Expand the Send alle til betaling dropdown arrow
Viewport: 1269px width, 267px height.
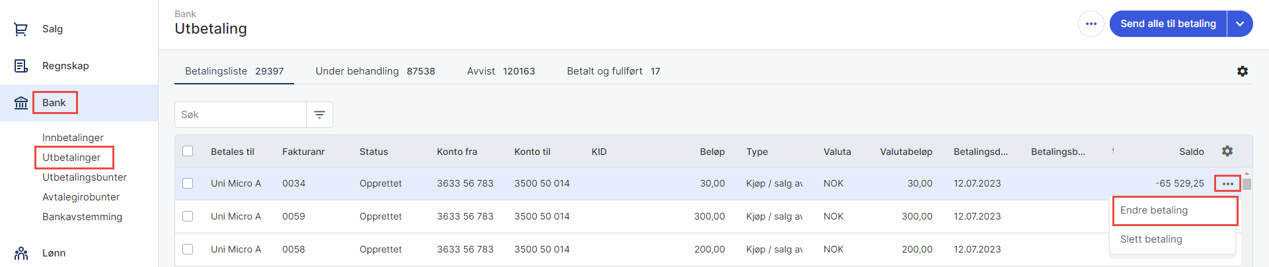(1240, 24)
